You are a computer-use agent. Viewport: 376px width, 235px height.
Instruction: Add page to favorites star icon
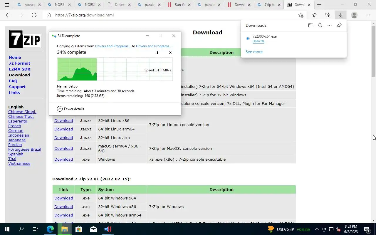point(301,15)
